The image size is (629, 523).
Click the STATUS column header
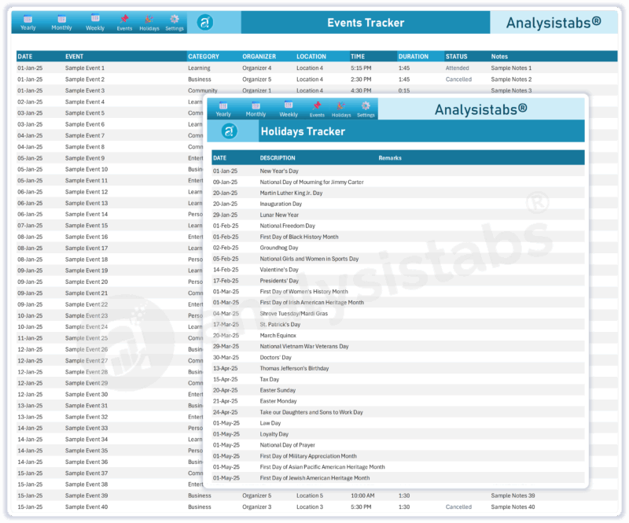point(457,57)
